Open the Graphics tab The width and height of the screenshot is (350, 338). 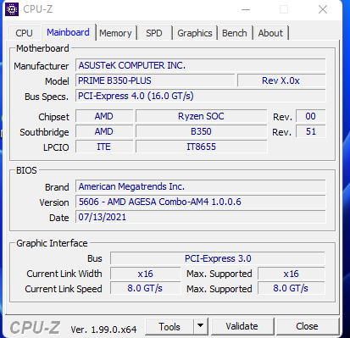pyautogui.click(x=195, y=33)
